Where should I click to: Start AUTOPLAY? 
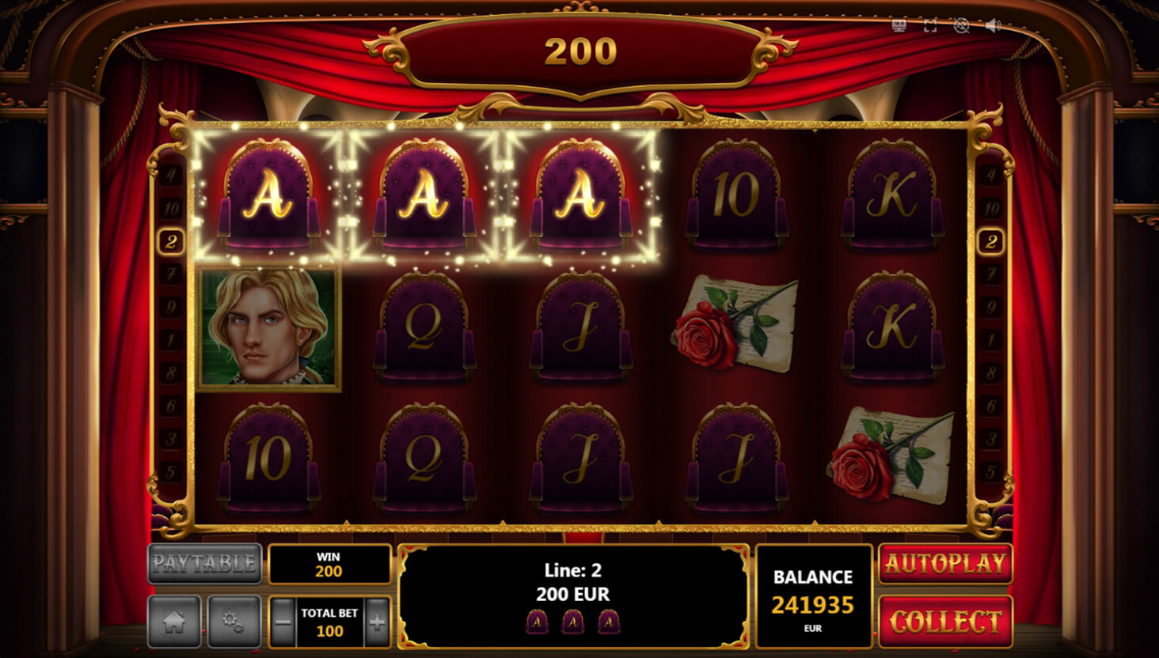tap(945, 563)
